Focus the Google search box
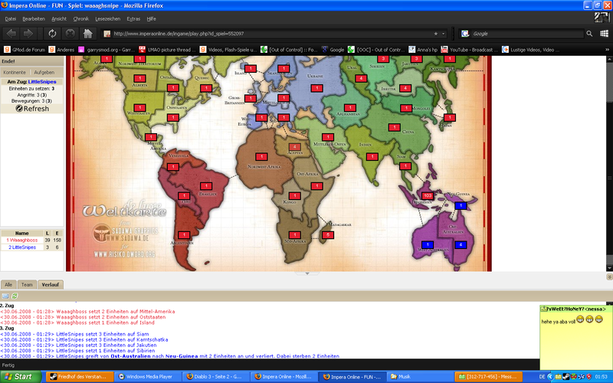613x383 pixels. (x=527, y=34)
